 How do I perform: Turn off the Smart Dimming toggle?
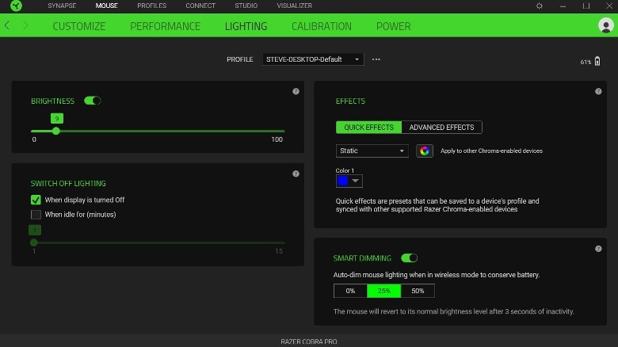point(409,258)
